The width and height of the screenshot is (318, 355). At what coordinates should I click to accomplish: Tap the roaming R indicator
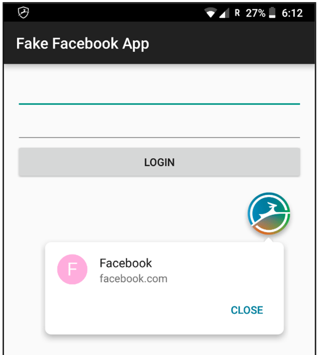click(237, 13)
